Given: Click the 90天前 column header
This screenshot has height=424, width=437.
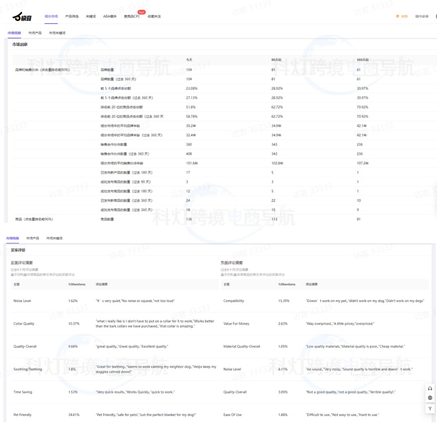Looking at the screenshot, I should (x=276, y=60).
